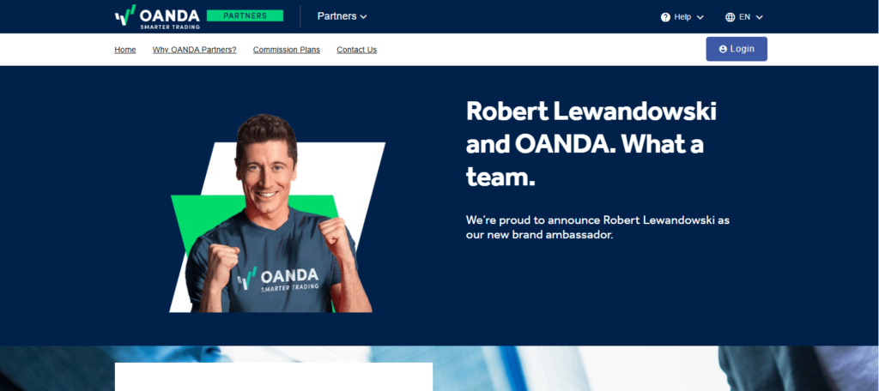Click the blue Login button
This screenshot has height=391, width=879.
tap(737, 49)
